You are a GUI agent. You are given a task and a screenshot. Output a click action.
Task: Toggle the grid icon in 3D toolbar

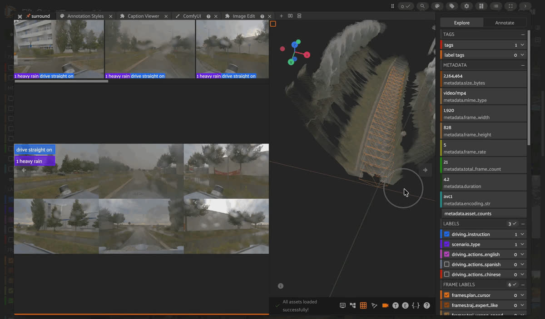pyautogui.click(x=363, y=305)
